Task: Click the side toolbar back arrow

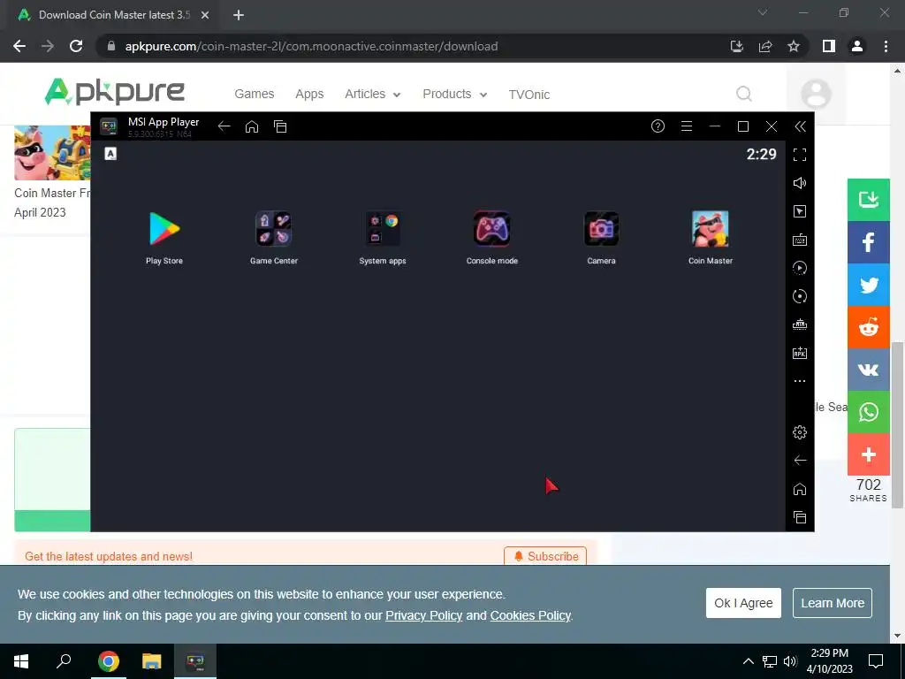Action: click(x=800, y=460)
